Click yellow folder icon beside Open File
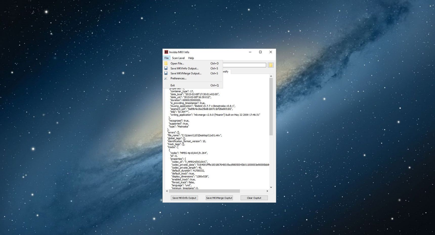Image resolution: width=435 pixels, height=235 pixels. [x=166, y=64]
